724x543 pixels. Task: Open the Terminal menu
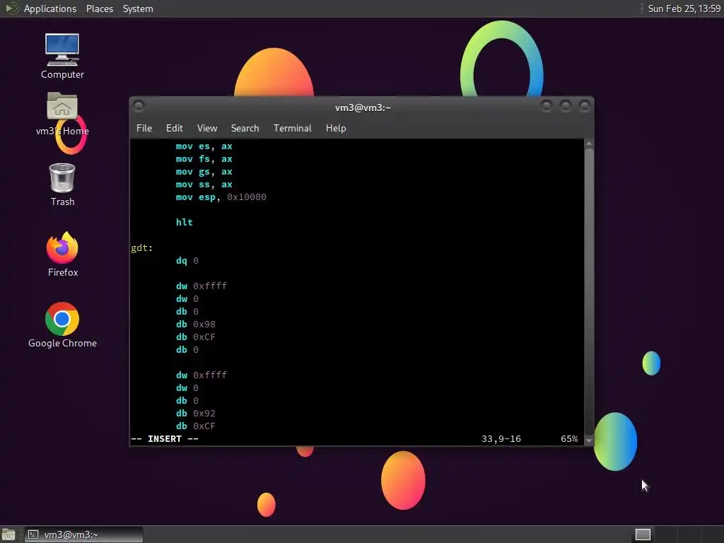(x=292, y=129)
